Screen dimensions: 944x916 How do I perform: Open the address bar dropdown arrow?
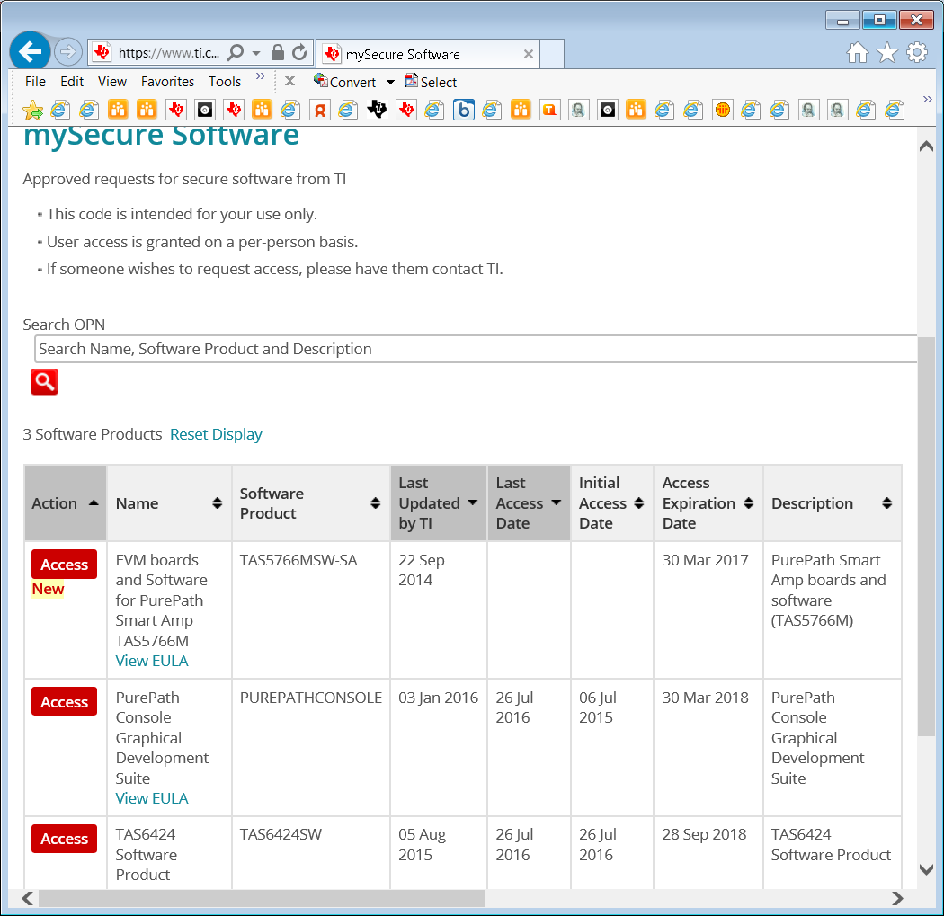pos(256,53)
